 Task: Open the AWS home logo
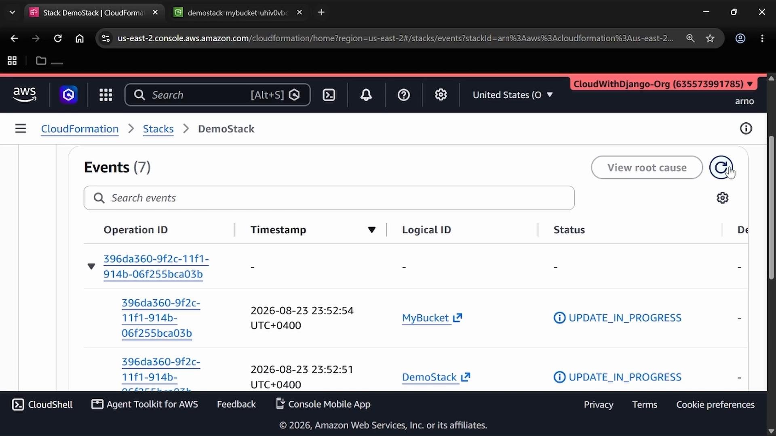point(25,94)
